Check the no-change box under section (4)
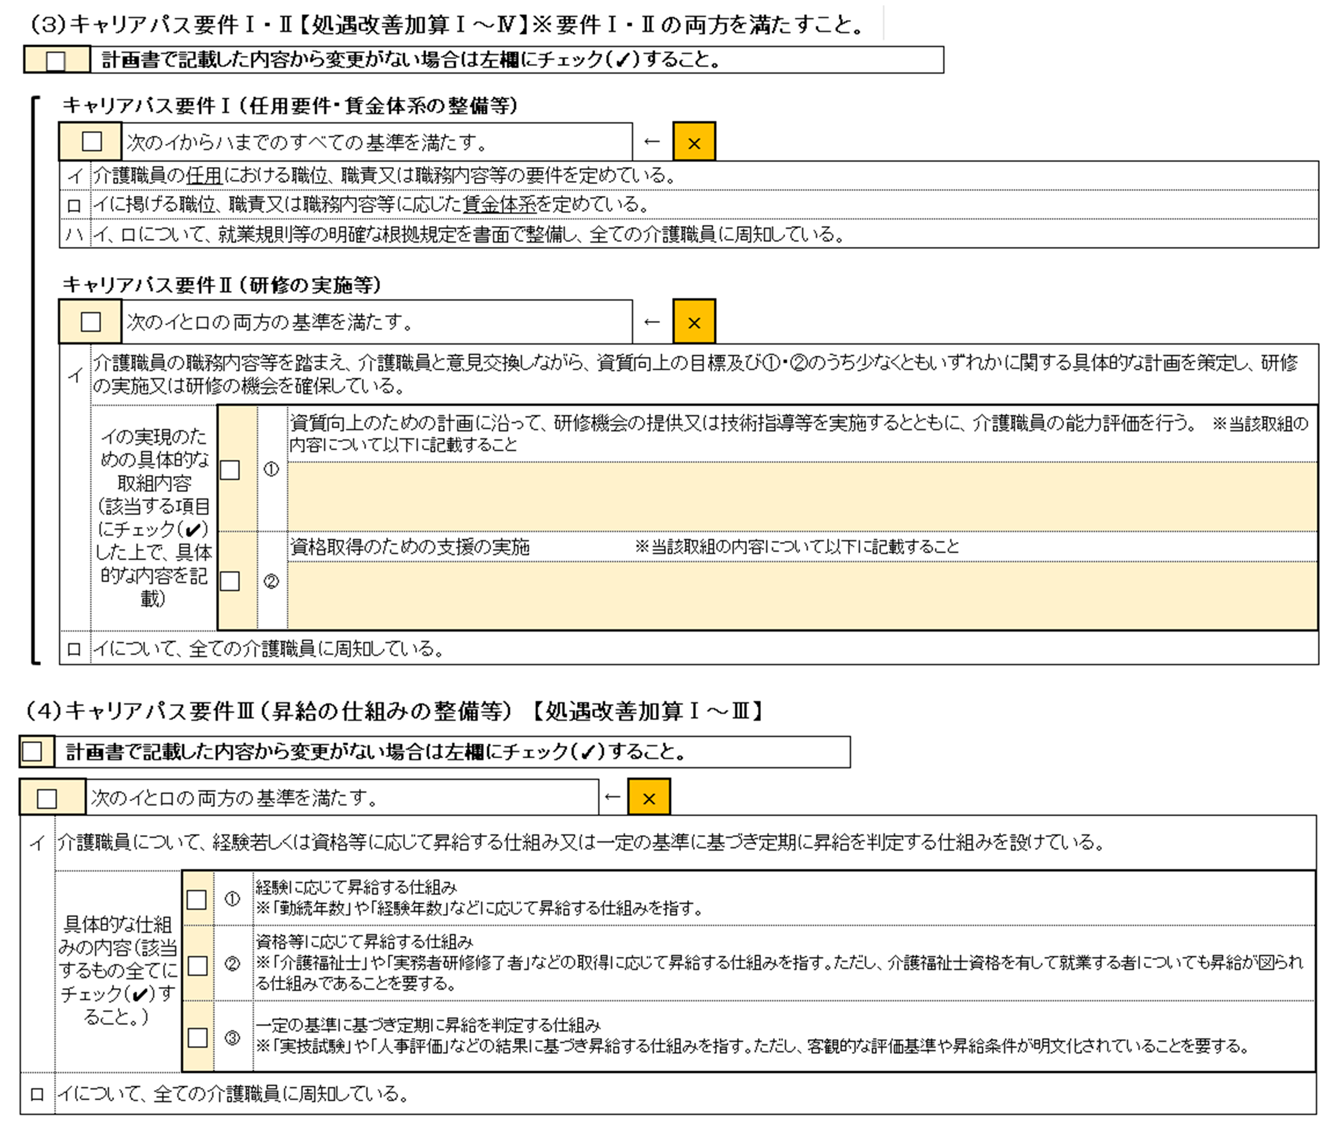Screen dimensions: 1331x1126 pyautogui.click(x=32, y=751)
